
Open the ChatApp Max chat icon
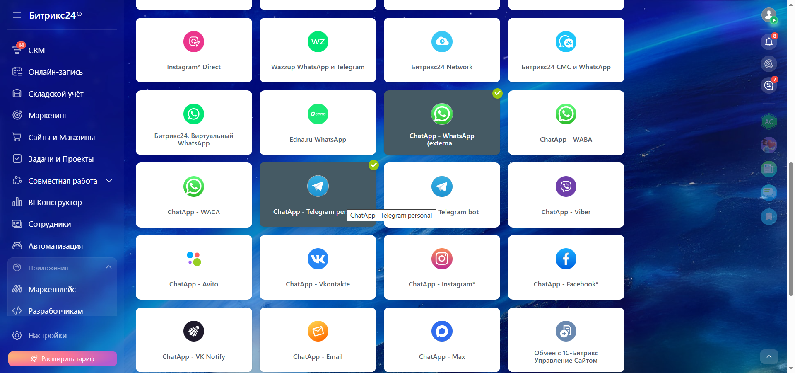(x=442, y=331)
